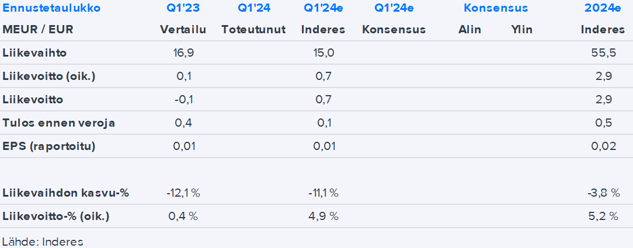Click the Alin subheader
Image resolution: width=633 pixels, height=248 pixels.
[x=469, y=30]
